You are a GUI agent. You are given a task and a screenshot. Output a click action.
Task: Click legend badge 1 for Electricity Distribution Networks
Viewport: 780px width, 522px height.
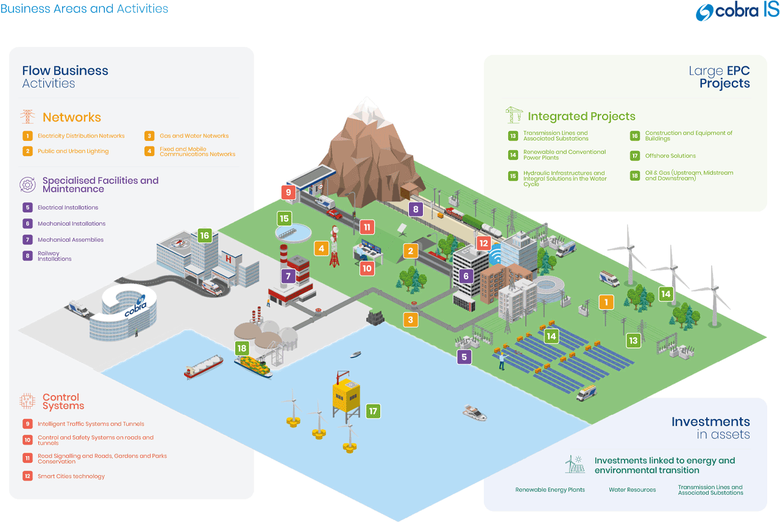tap(27, 136)
